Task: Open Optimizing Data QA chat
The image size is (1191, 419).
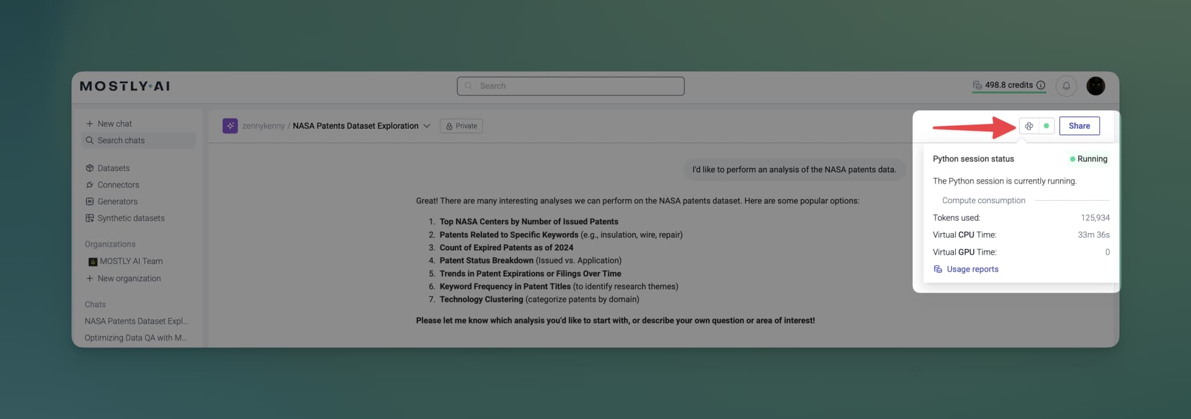Action: tap(135, 338)
